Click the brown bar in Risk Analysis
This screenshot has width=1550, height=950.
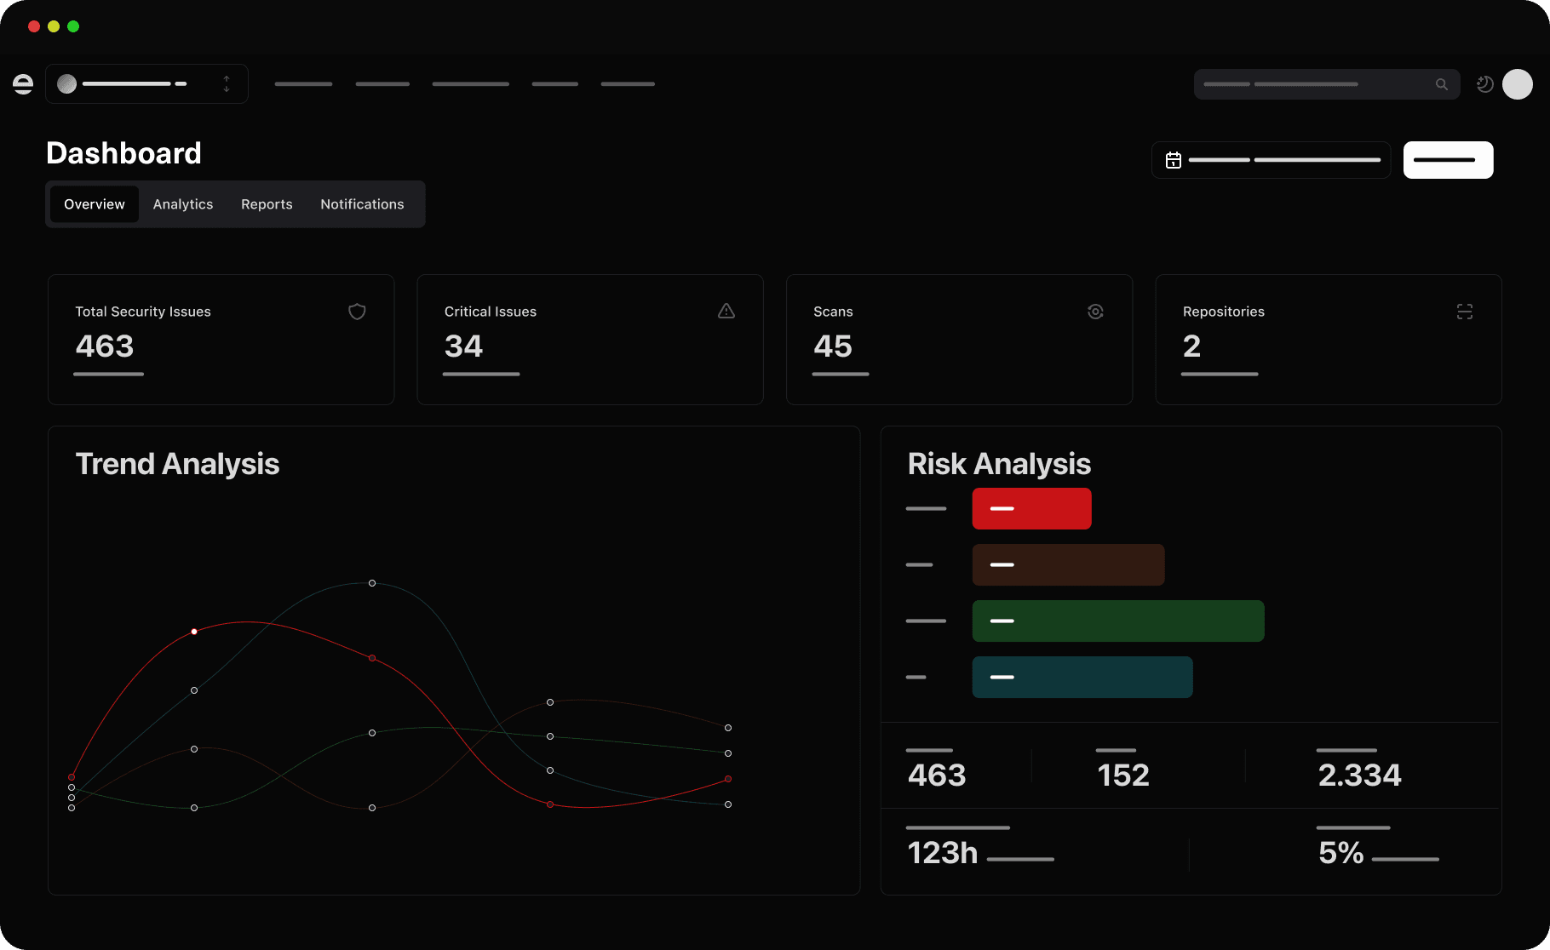pyautogui.click(x=1068, y=564)
